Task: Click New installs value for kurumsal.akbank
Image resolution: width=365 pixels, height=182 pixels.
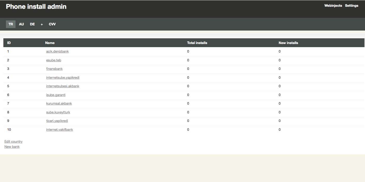Action: [x=280, y=104]
